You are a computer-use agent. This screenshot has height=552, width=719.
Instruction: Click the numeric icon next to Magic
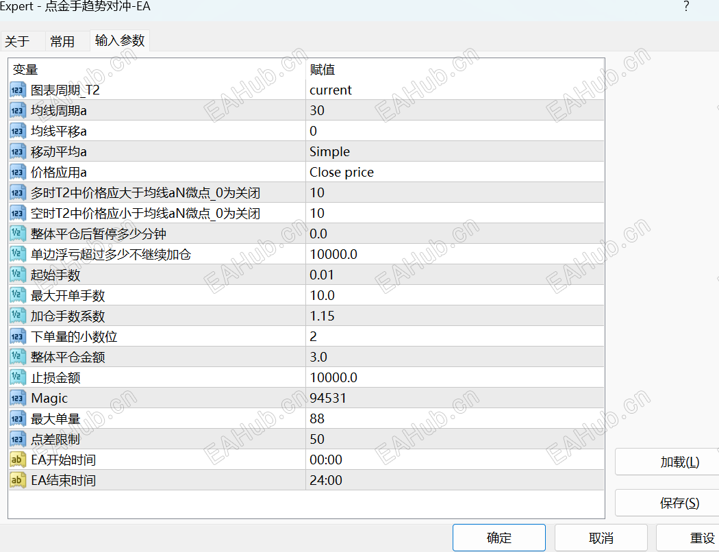(x=18, y=398)
